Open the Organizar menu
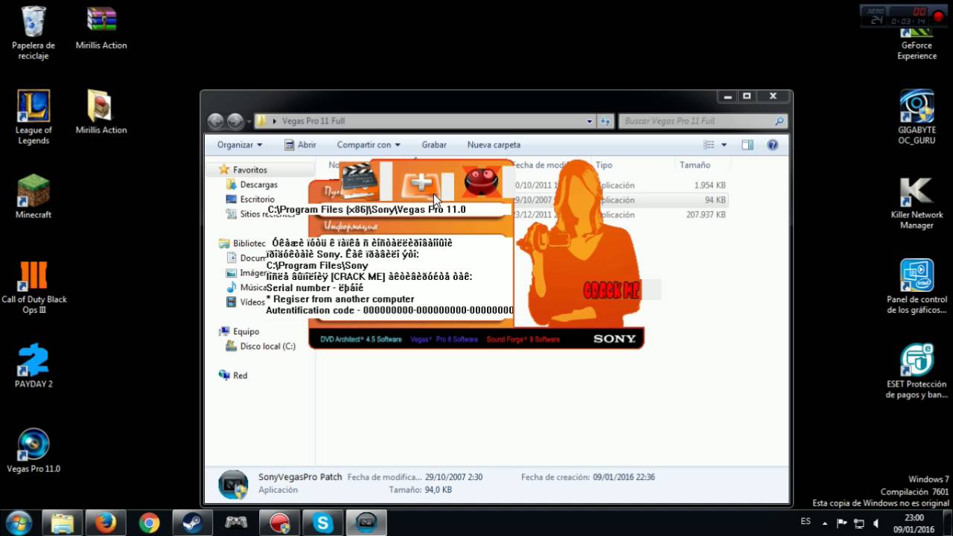This screenshot has width=953, height=536. coord(240,145)
